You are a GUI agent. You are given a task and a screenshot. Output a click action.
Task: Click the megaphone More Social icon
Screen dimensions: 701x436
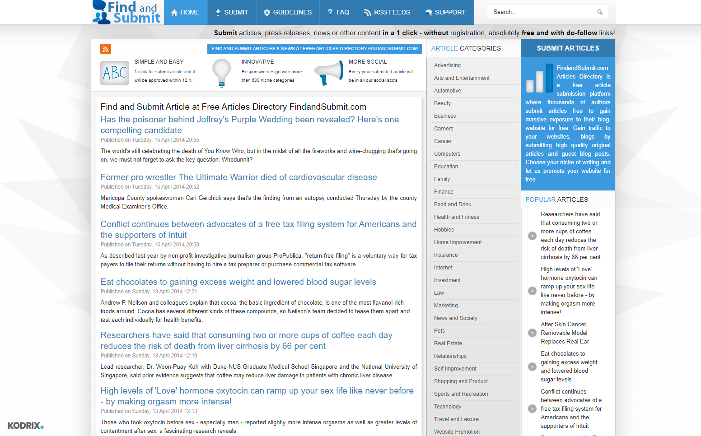(329, 73)
